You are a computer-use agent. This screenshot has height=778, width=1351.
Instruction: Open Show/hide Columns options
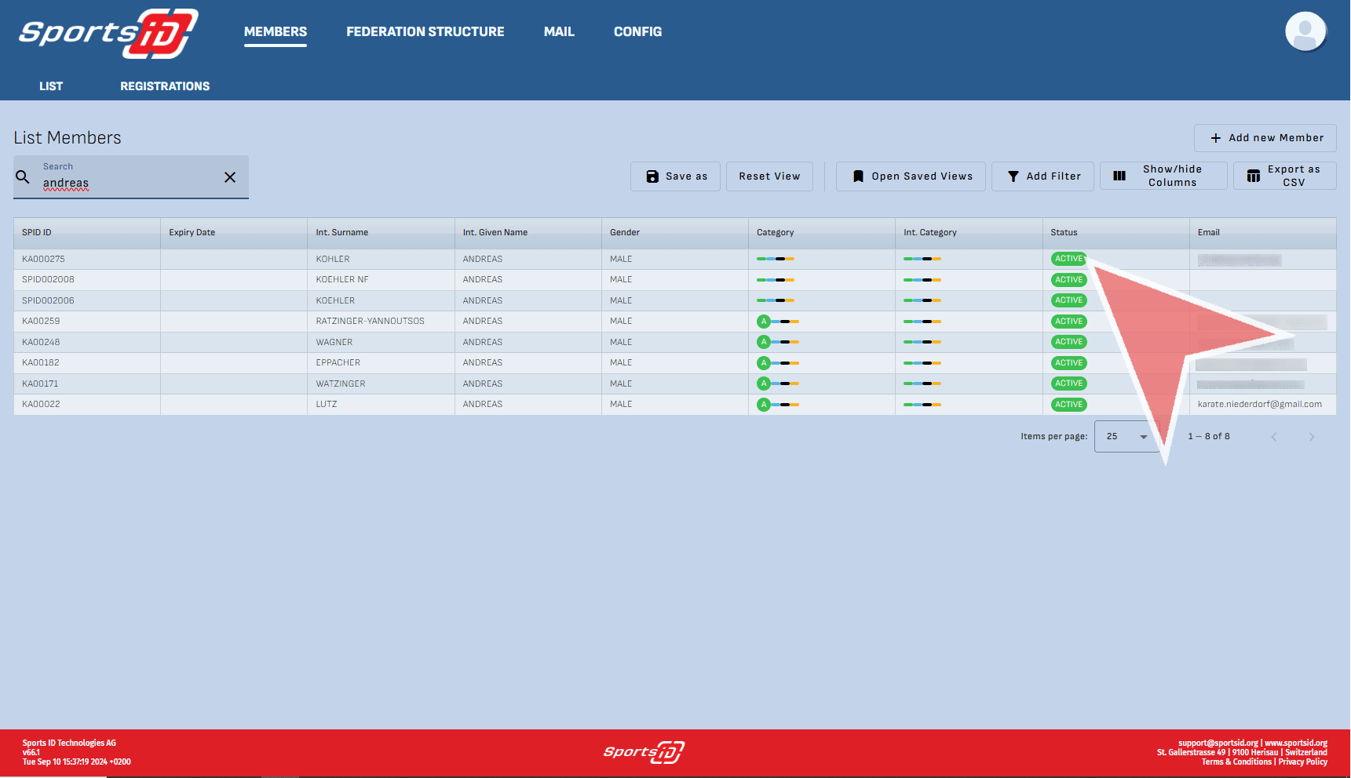point(1163,176)
